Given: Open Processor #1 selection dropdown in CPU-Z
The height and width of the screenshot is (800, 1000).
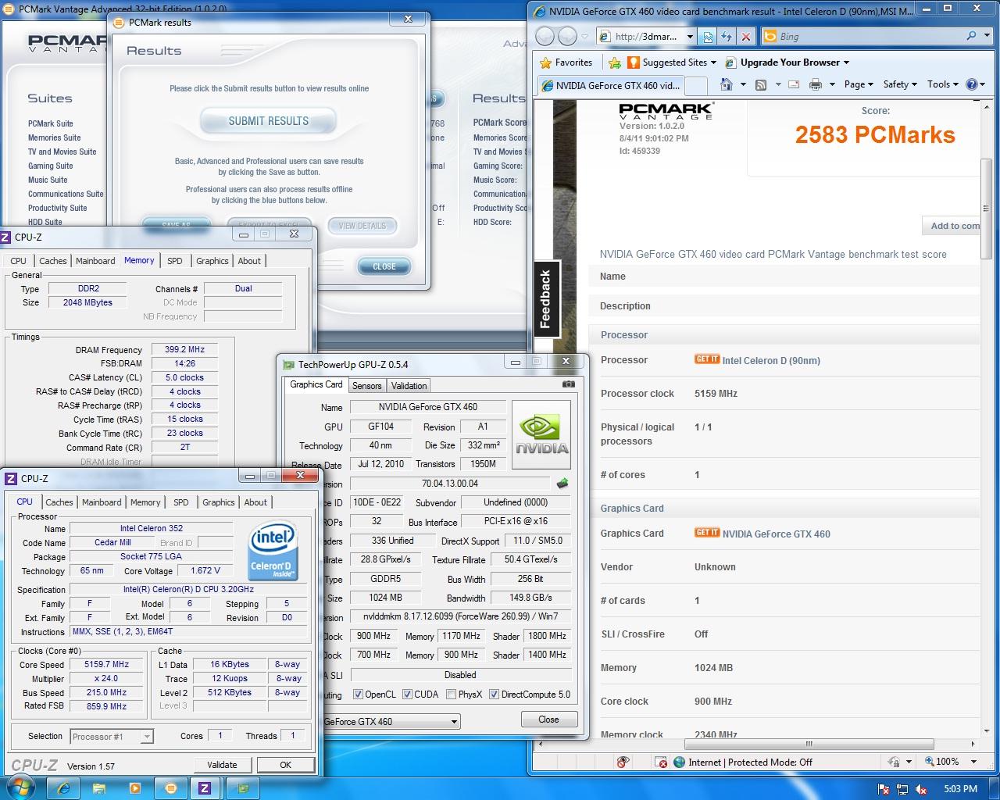Looking at the screenshot, I should click(x=112, y=736).
